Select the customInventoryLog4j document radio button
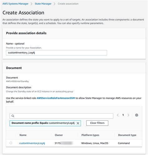 [11, 143]
